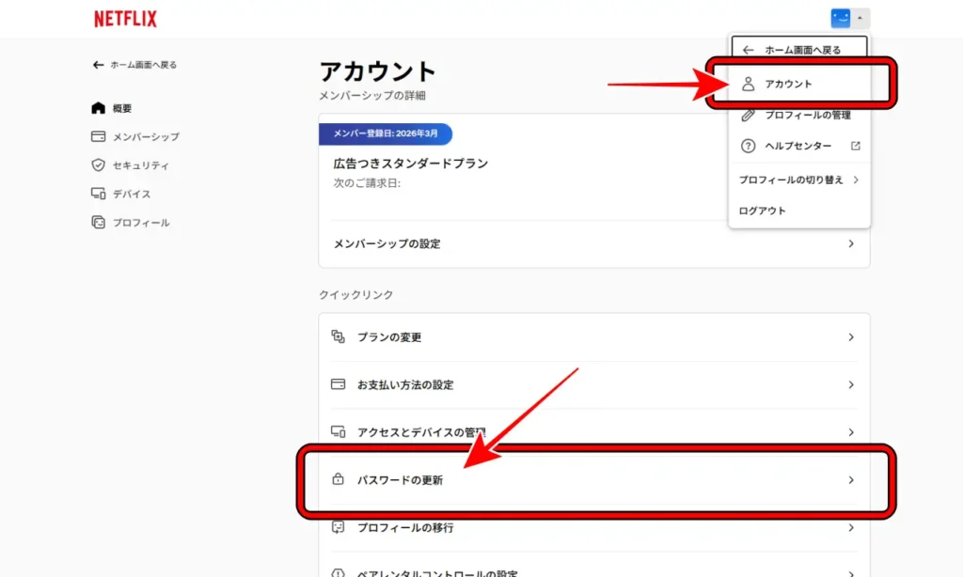Click the Netflix logo
Image resolution: width=963 pixels, height=577 pixels.
(124, 18)
